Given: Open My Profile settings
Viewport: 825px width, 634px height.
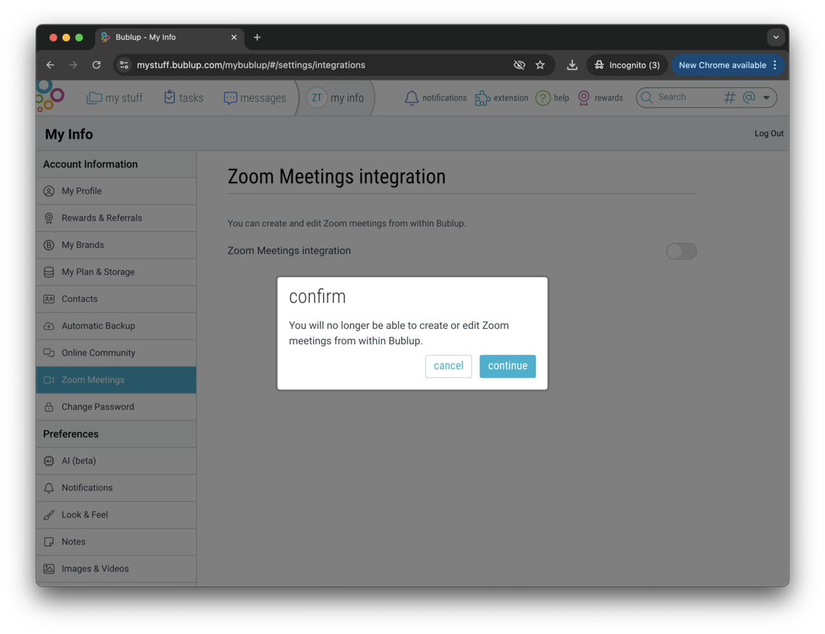Looking at the screenshot, I should click(116, 191).
